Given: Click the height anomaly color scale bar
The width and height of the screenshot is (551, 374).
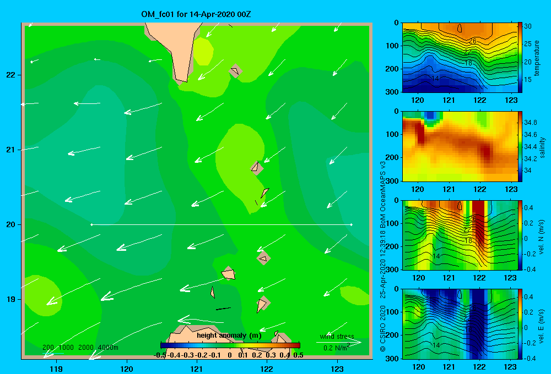Looking at the screenshot, I should (x=230, y=345).
